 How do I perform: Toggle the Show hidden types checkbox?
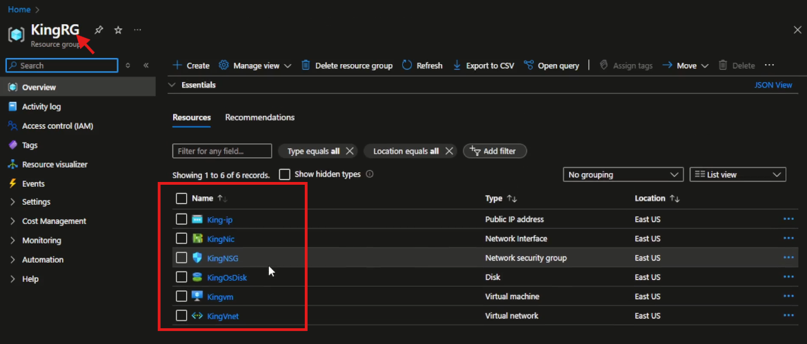pos(285,174)
